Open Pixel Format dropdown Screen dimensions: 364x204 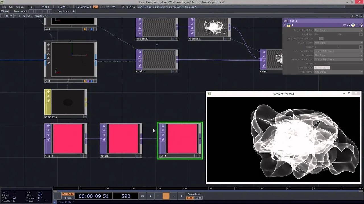[x=338, y=72]
